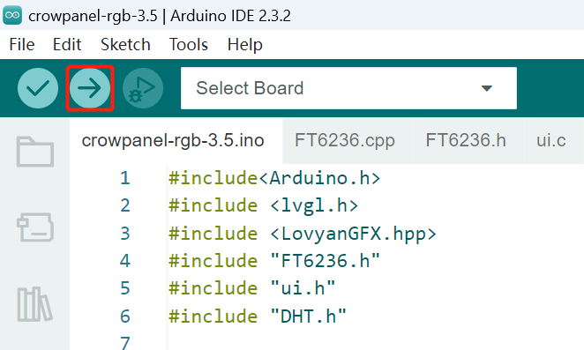Open the Tools menu

pos(189,45)
